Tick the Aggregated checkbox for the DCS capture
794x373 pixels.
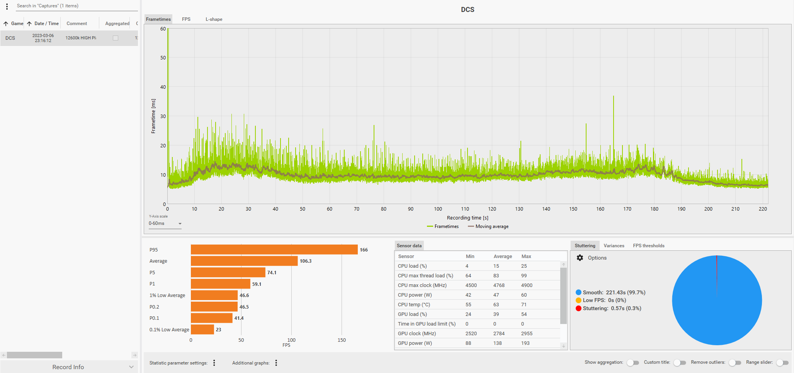point(116,38)
